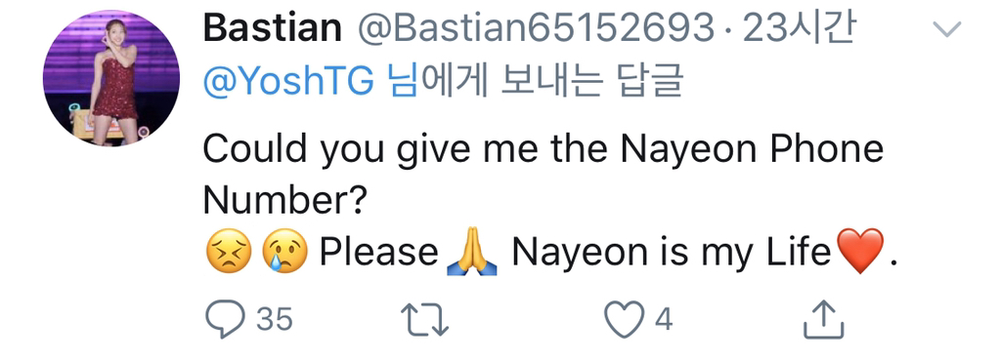
Task: Click the '님에게 보내는 답글' reply label
Action: [537, 82]
